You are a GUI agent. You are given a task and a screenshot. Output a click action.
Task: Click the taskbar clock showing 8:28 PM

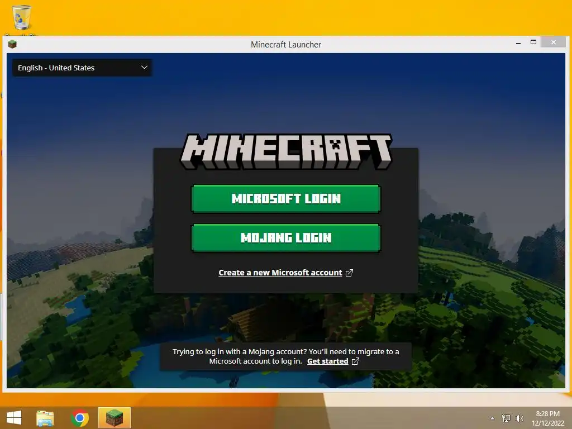tap(547, 418)
